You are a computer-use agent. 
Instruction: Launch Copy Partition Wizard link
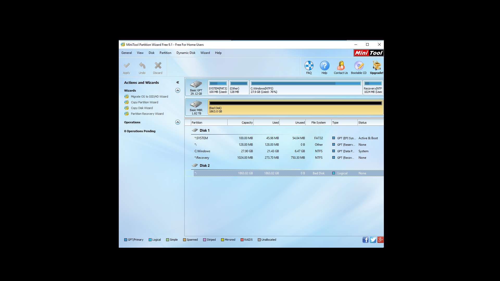pos(145,102)
